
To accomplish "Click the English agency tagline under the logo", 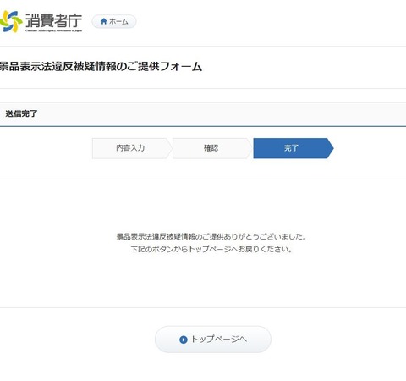I will click(53, 30).
